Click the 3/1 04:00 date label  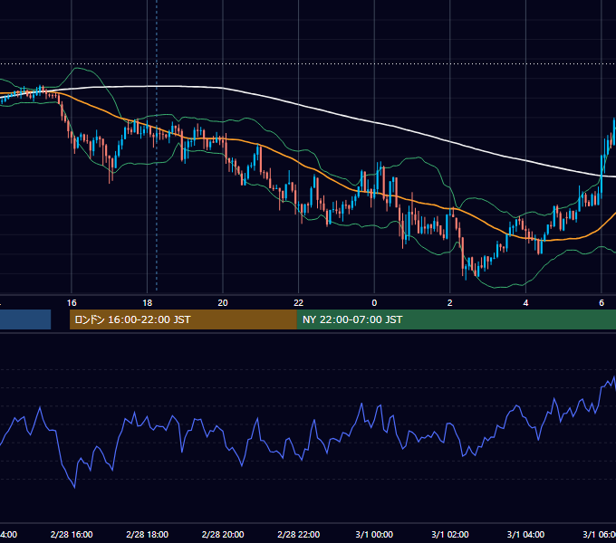tap(525, 534)
